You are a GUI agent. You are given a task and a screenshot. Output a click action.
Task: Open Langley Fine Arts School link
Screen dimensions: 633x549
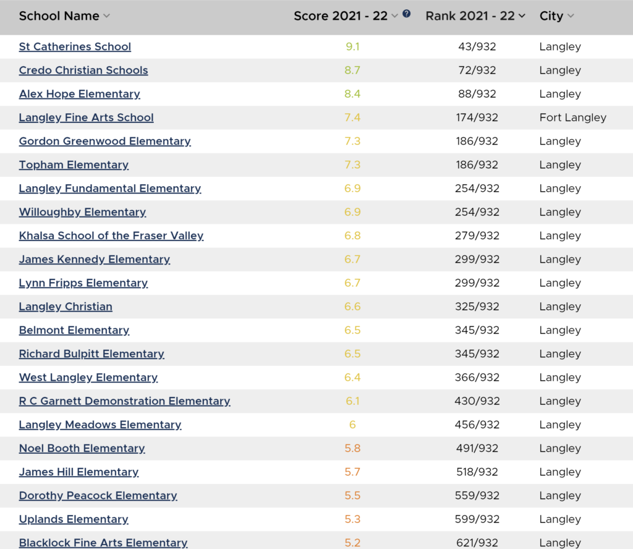[87, 117]
